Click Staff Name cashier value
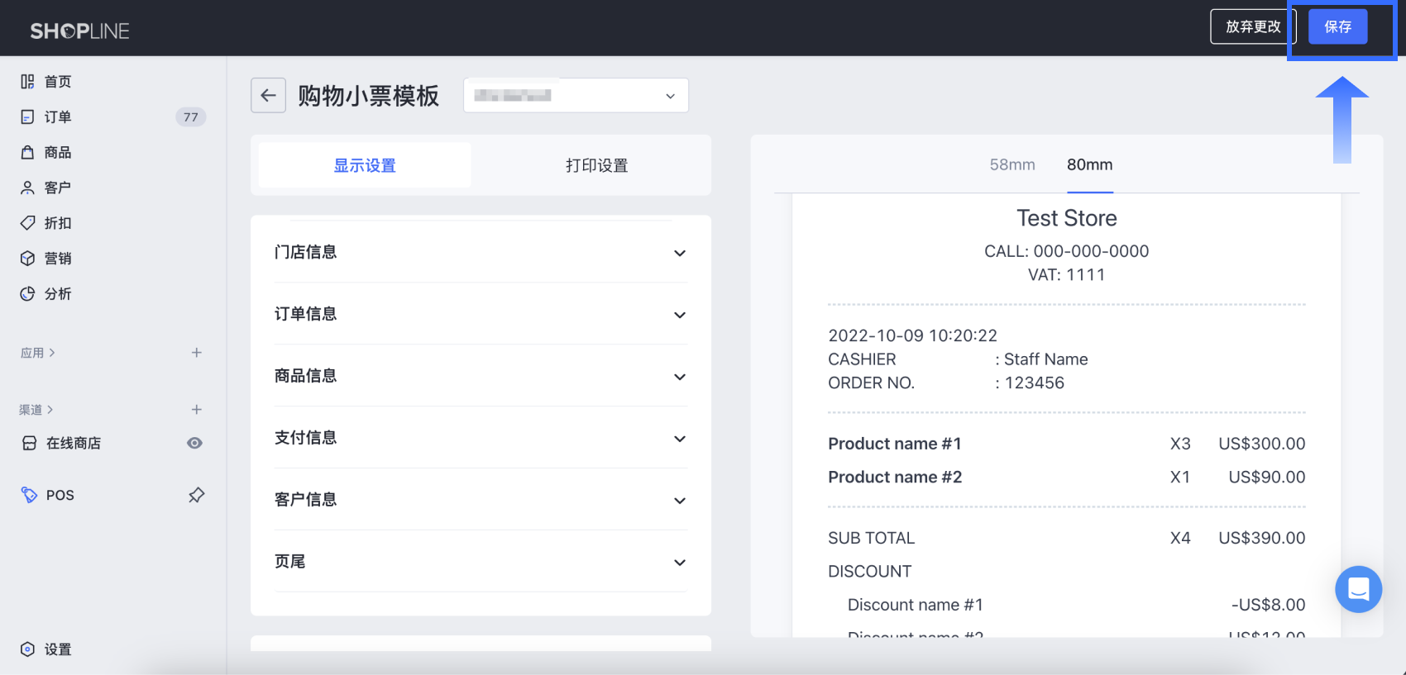This screenshot has height=675, width=1406. (x=1045, y=359)
